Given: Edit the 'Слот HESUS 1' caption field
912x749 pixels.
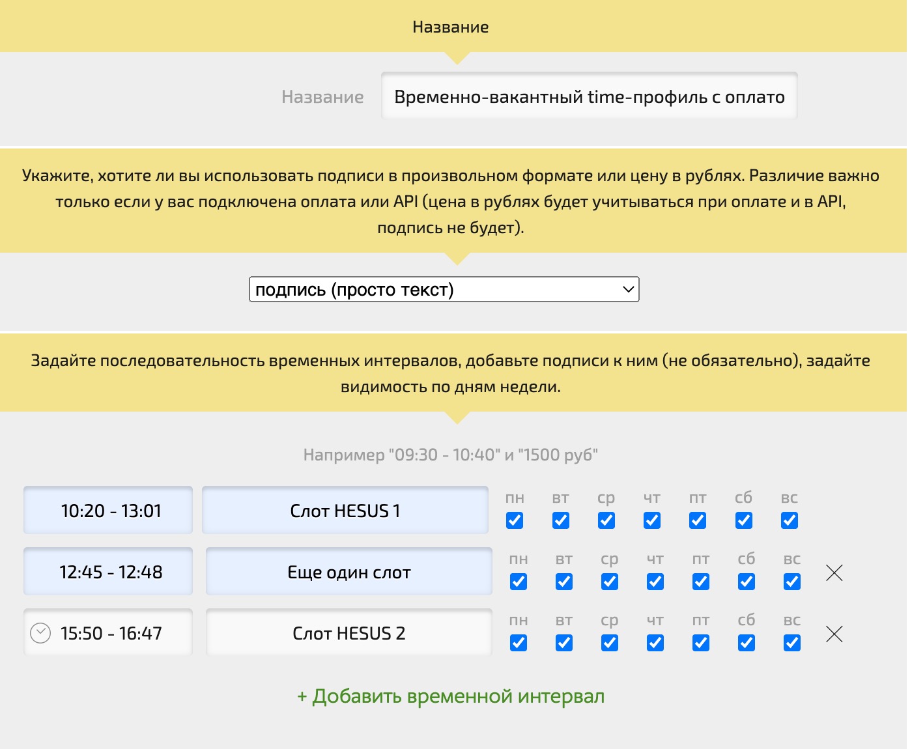Looking at the screenshot, I should point(345,511).
